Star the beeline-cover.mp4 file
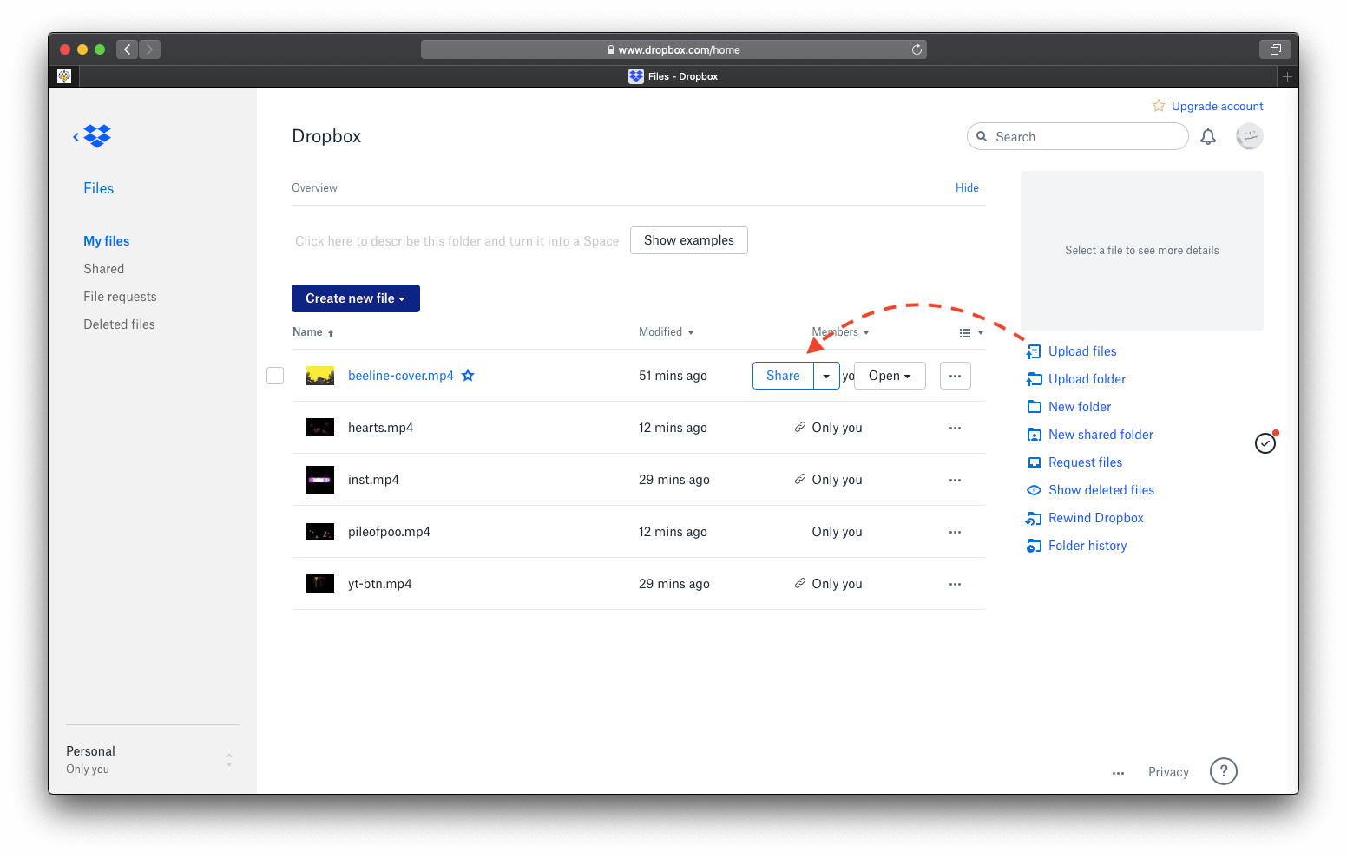 (x=468, y=376)
